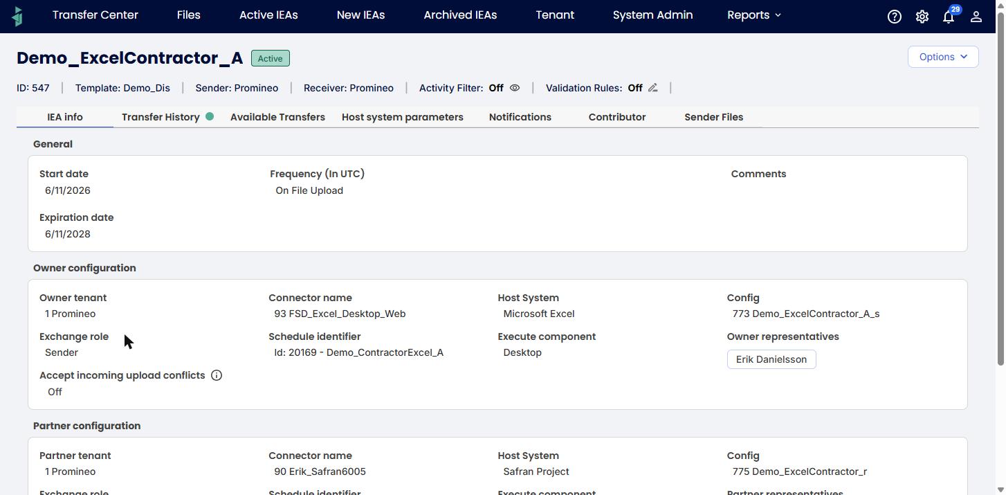Click Start date value 6/11/2026
1006x495 pixels.
point(68,190)
